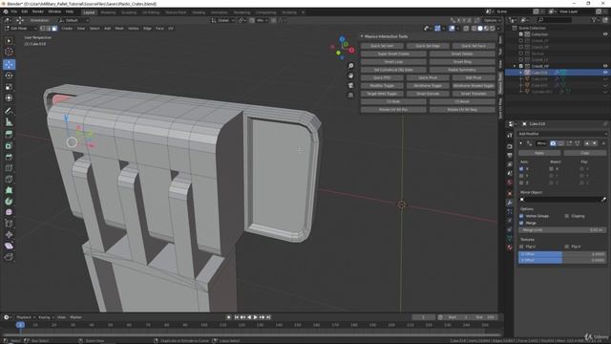Screen dimensions: 611x344
Task: Open the Window menu
Action: (x=54, y=11)
